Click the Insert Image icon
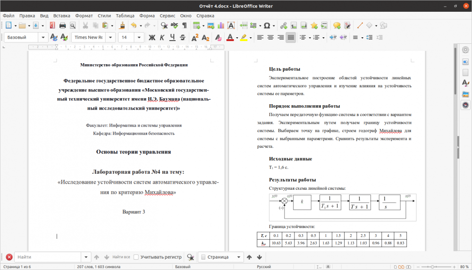 210,25
